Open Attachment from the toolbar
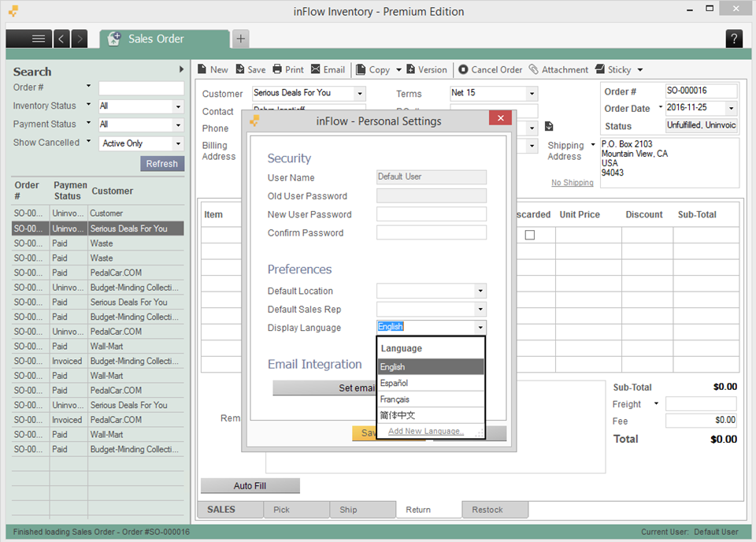This screenshot has width=756, height=542. [x=558, y=69]
